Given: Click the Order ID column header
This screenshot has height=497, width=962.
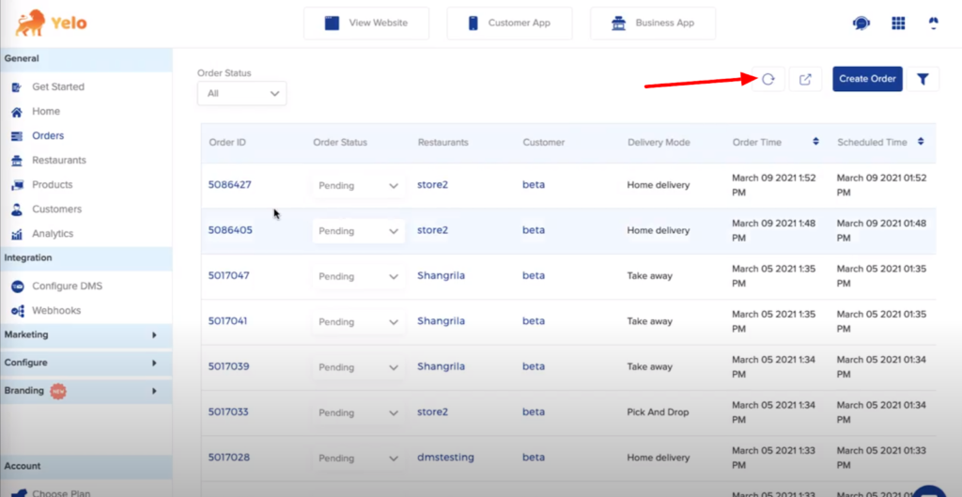Looking at the screenshot, I should pos(227,143).
